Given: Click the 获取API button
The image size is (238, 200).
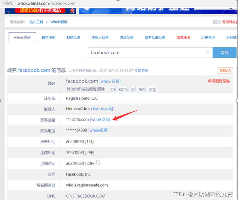Looking at the screenshot, I should 225,71.
